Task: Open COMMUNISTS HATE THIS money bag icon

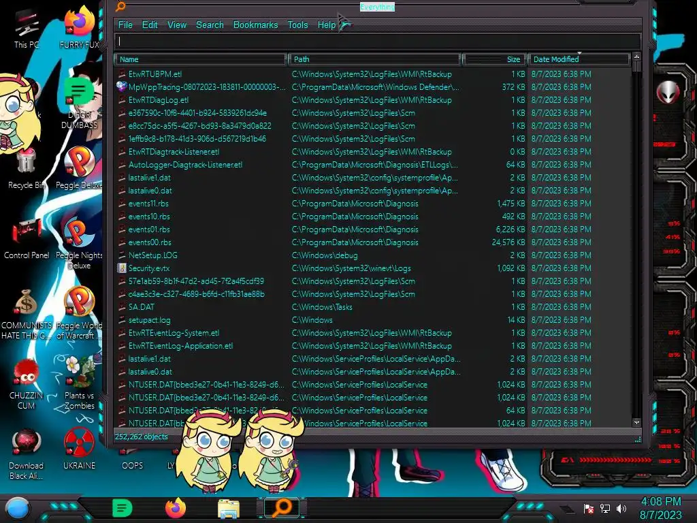Action: point(27,315)
